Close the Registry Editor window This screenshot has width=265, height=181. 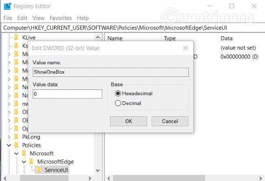point(254,6)
